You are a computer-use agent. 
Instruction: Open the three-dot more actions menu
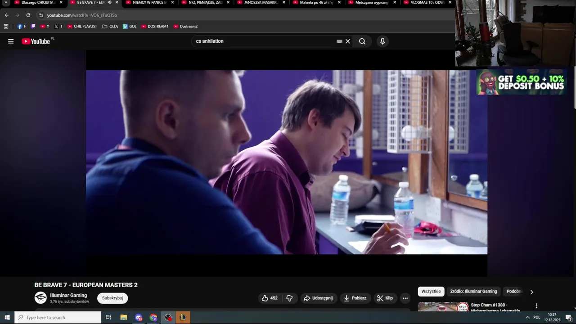pos(405,298)
